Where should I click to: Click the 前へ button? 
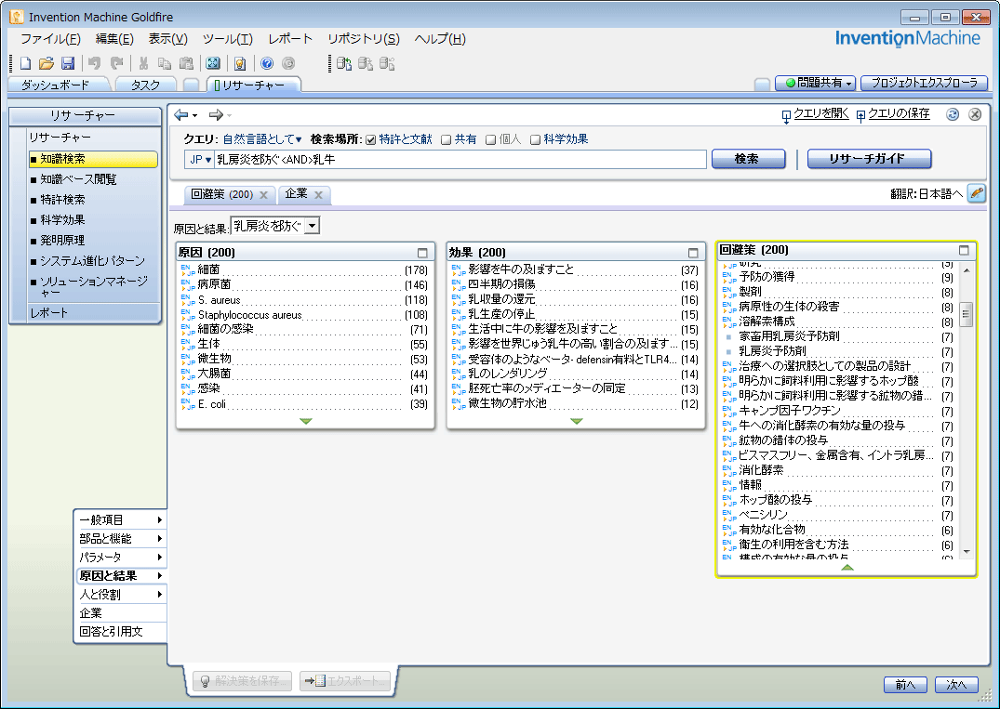coord(905,685)
